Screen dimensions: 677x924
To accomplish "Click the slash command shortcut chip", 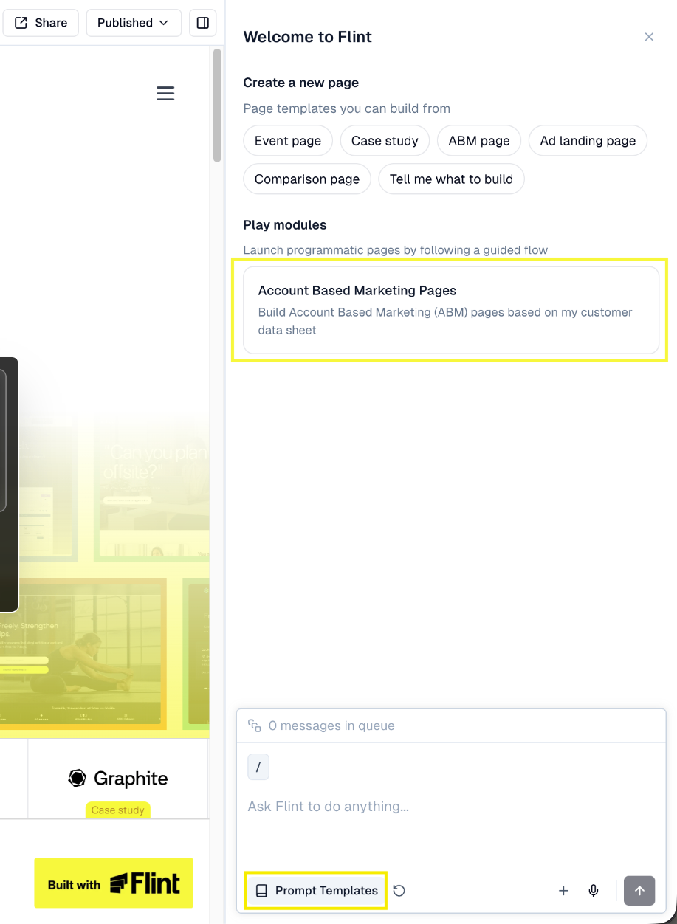I will click(258, 767).
